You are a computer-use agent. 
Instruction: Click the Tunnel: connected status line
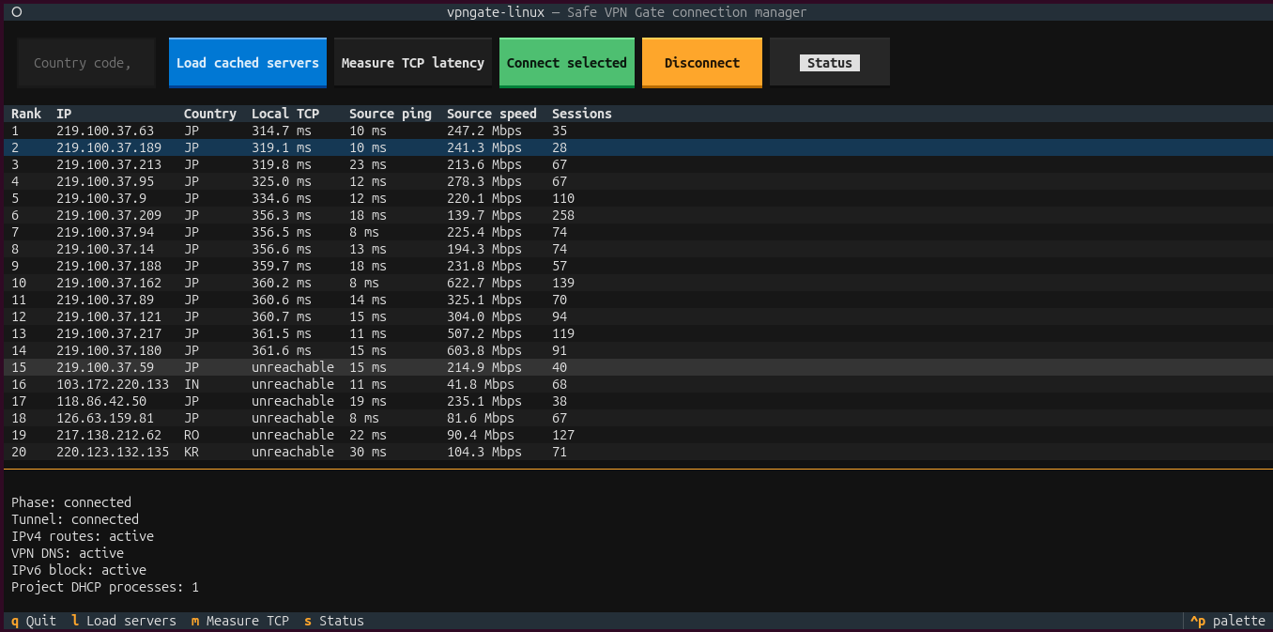[75, 519]
